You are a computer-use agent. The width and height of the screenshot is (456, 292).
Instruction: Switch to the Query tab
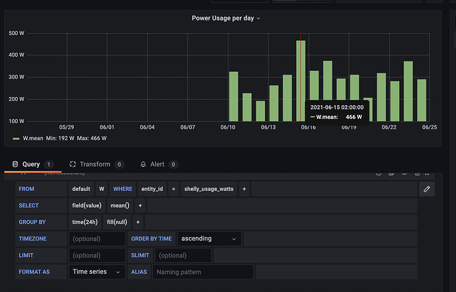[x=32, y=164]
